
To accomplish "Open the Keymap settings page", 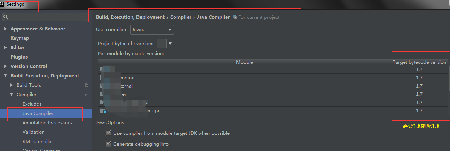I will tap(20, 38).
